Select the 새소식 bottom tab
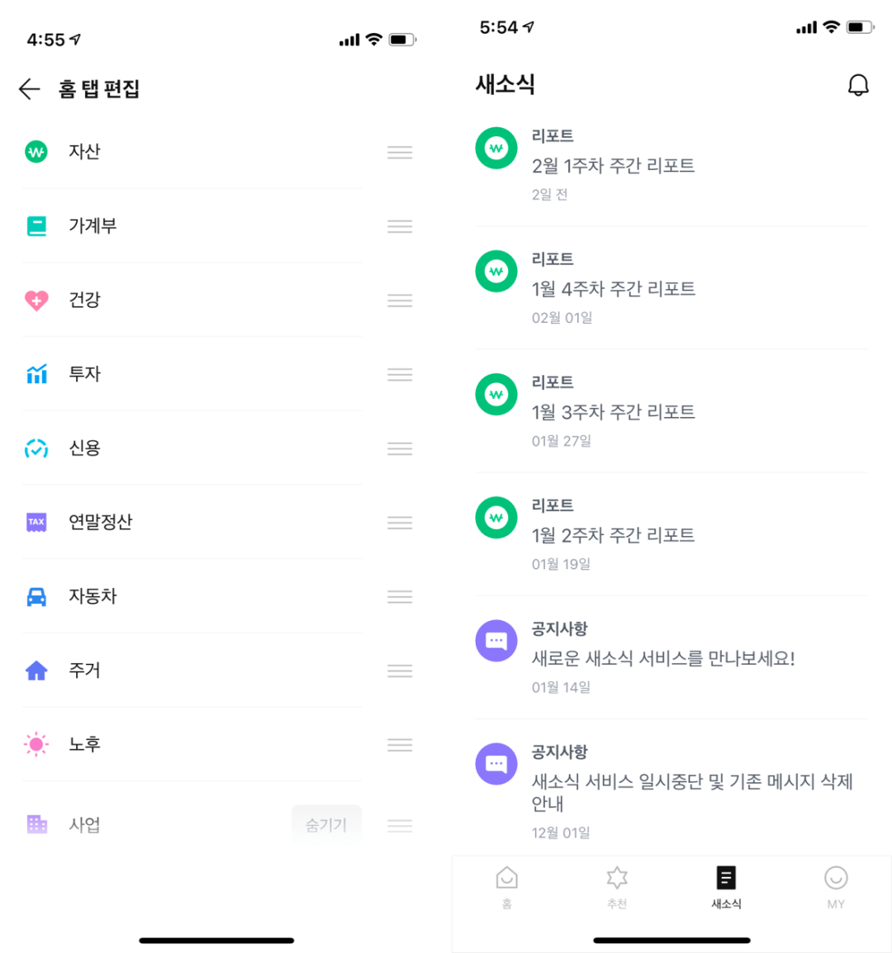Image resolution: width=892 pixels, height=953 pixels. pos(726,887)
